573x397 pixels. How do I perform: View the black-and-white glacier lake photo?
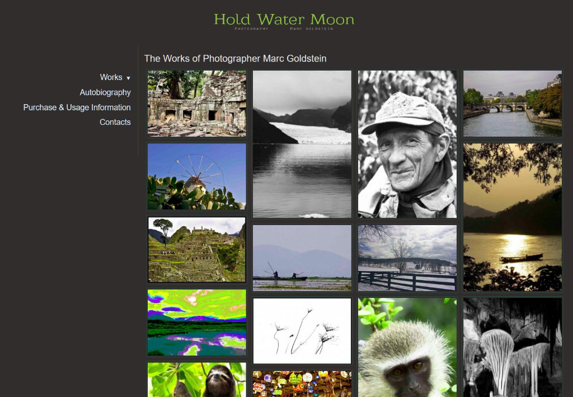pos(302,144)
